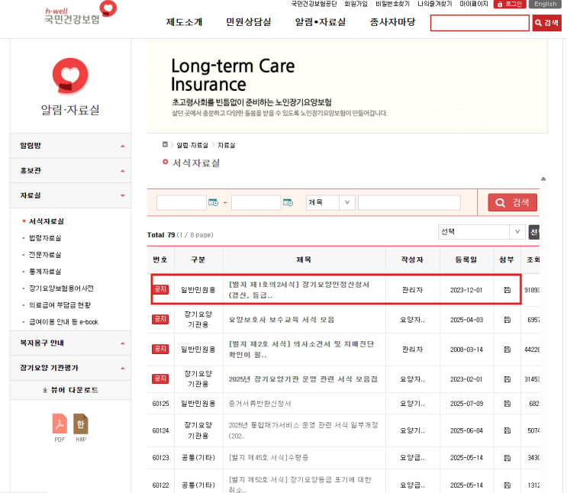Open the 제도소개 main menu
This screenshot has width=567, height=493.
coord(184,22)
